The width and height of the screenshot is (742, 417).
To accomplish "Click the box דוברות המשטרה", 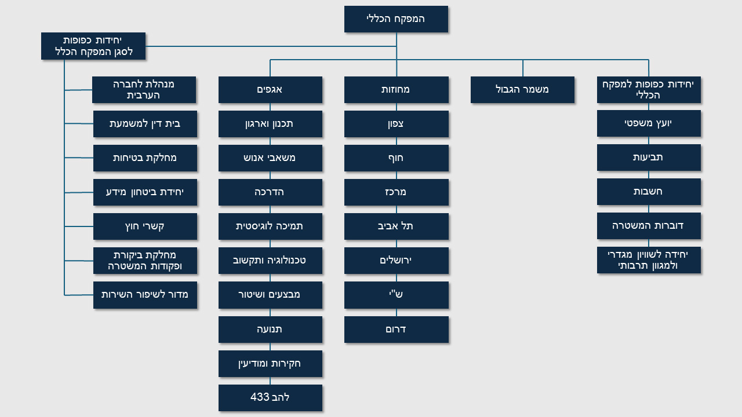I will point(649,226).
